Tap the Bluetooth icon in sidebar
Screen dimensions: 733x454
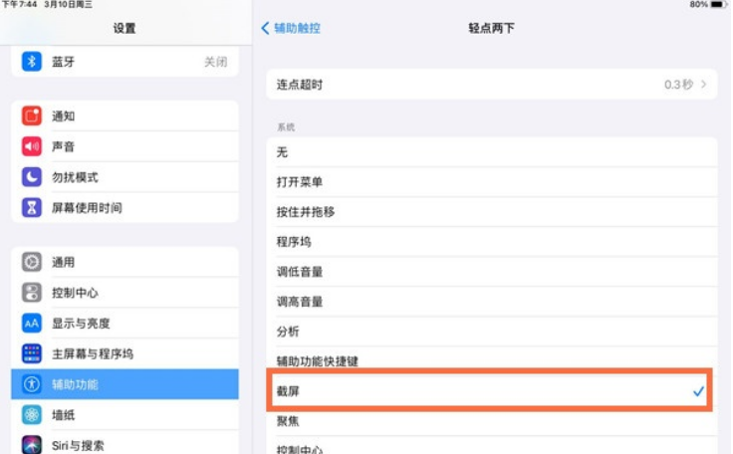pyautogui.click(x=32, y=62)
